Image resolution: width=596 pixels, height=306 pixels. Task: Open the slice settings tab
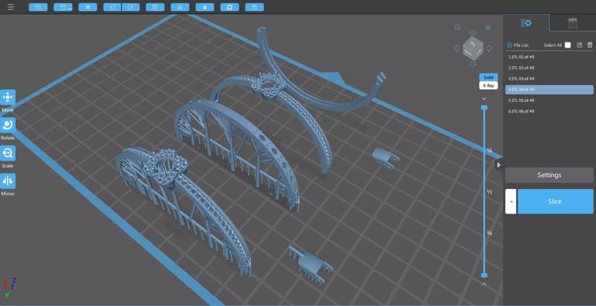[x=527, y=23]
